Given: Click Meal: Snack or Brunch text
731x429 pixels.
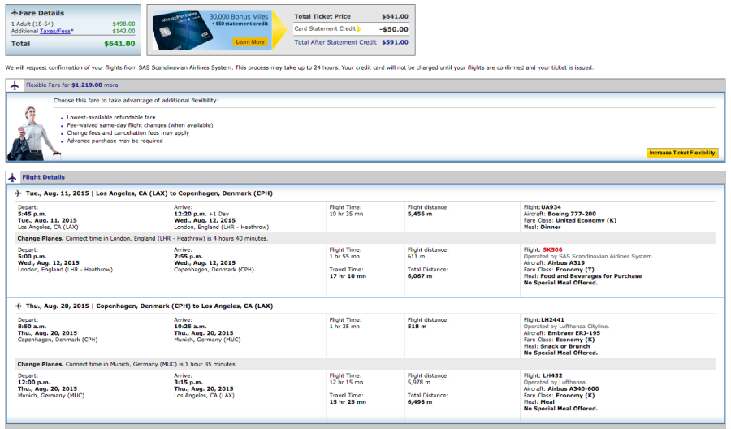Looking at the screenshot, I should [x=556, y=346].
